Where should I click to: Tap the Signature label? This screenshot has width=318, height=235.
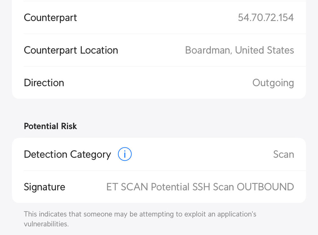(x=45, y=187)
